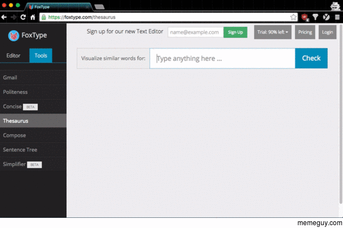343x228 pixels.
Task: Close the FoxType browser tab
Action: coord(87,7)
